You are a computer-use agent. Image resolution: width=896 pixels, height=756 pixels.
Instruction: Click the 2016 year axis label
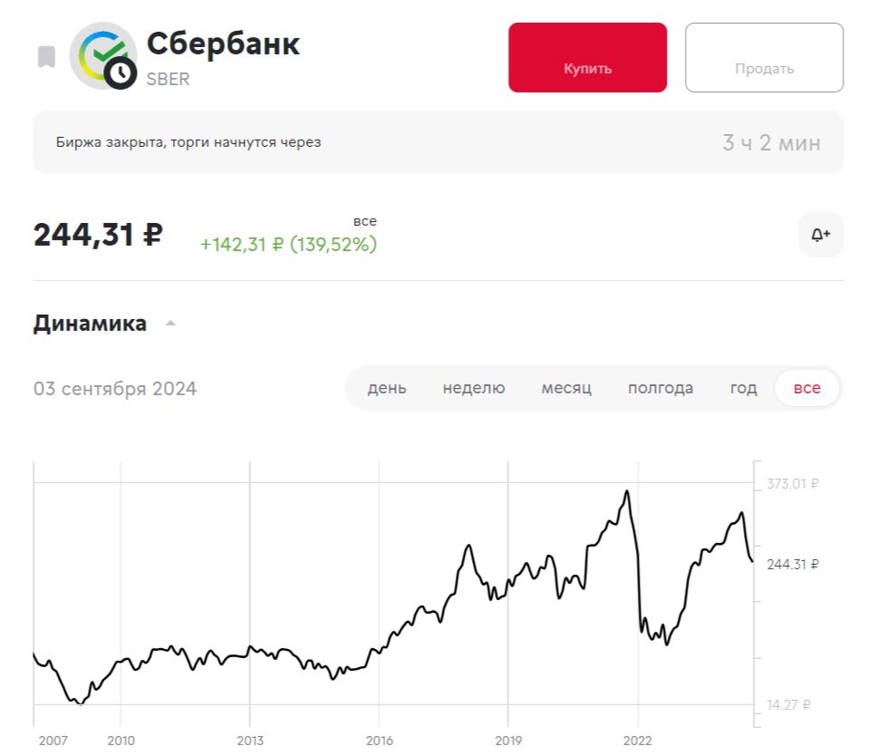[x=379, y=740]
